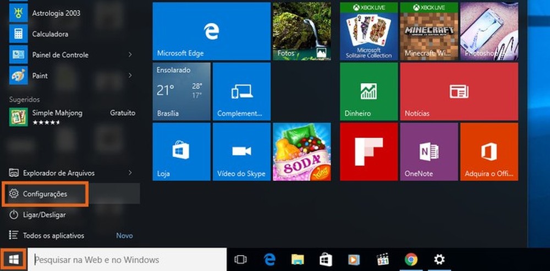Open the Flipboard tile

pyautogui.click(x=369, y=151)
